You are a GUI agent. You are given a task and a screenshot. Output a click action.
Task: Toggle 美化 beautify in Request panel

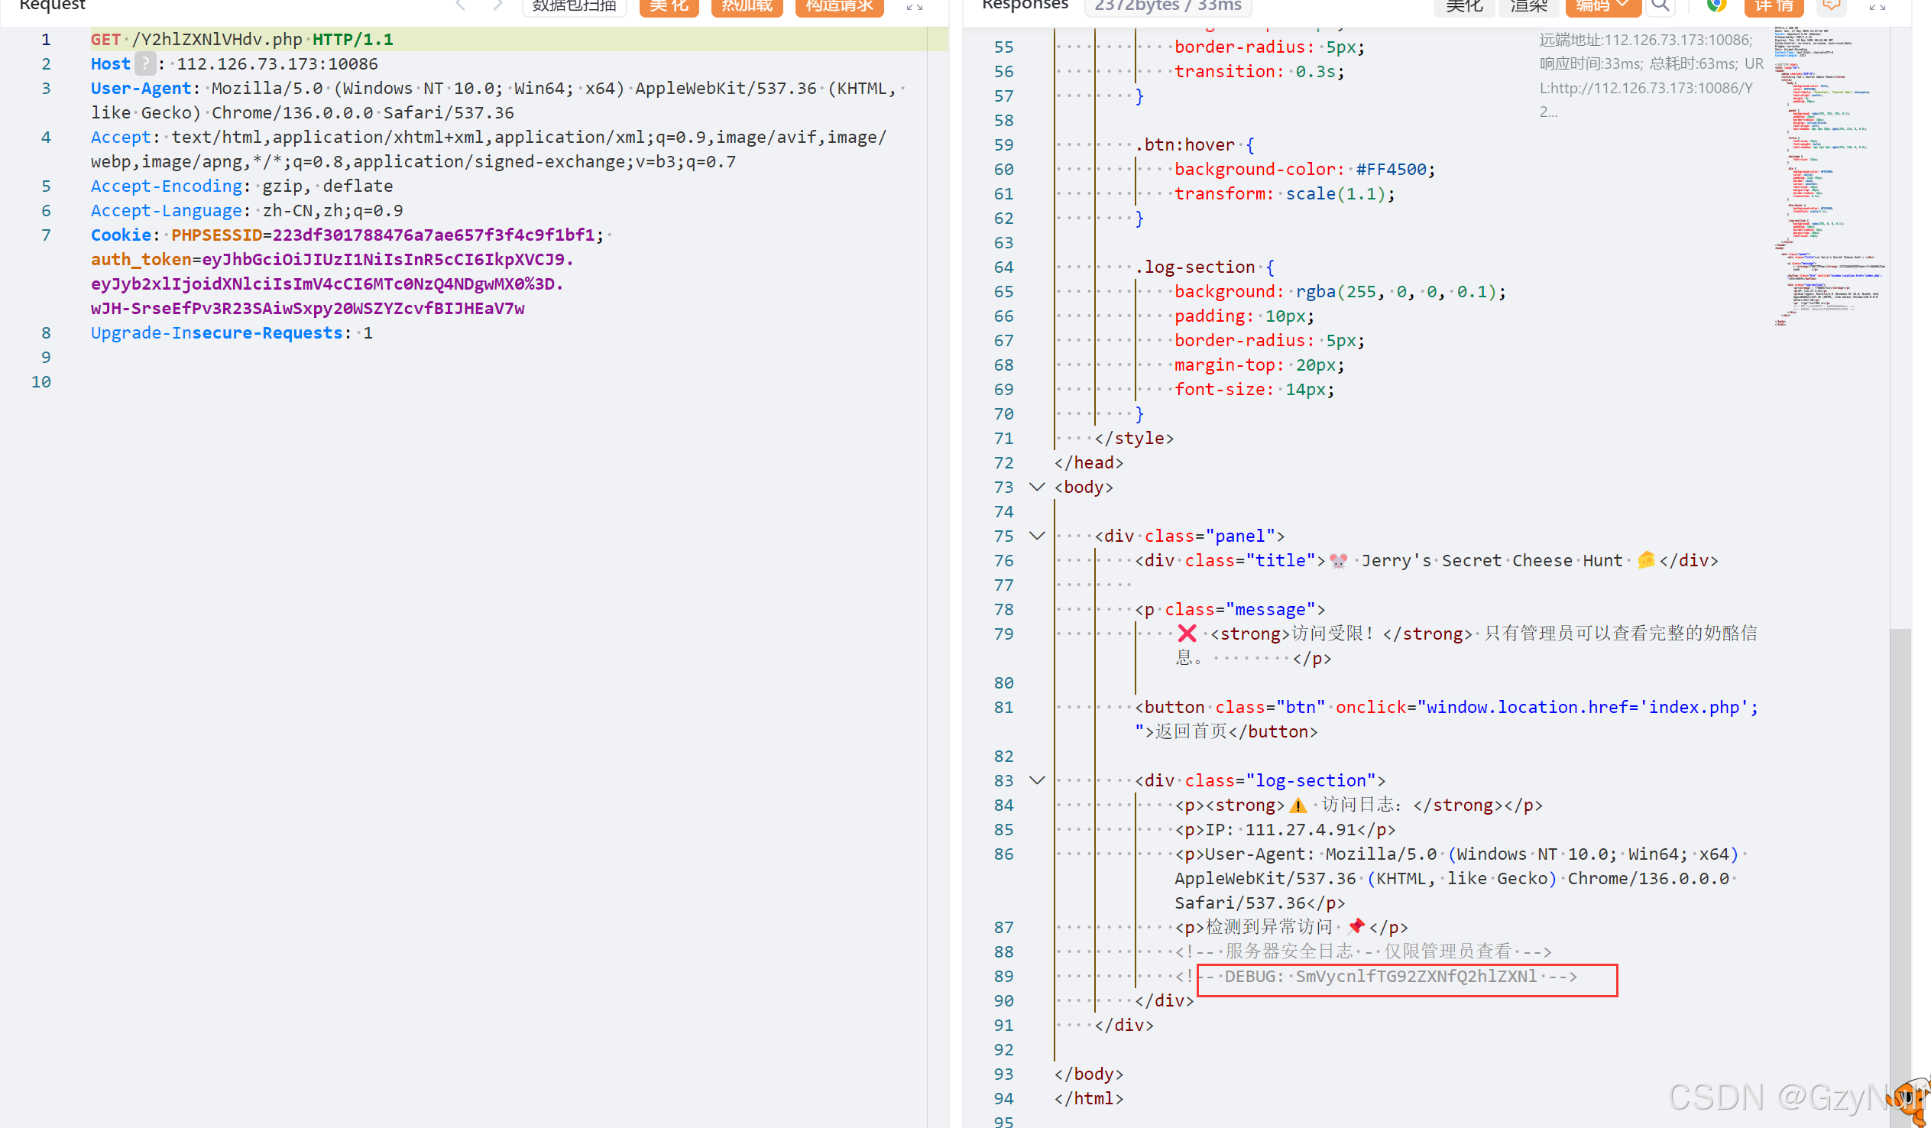668,6
